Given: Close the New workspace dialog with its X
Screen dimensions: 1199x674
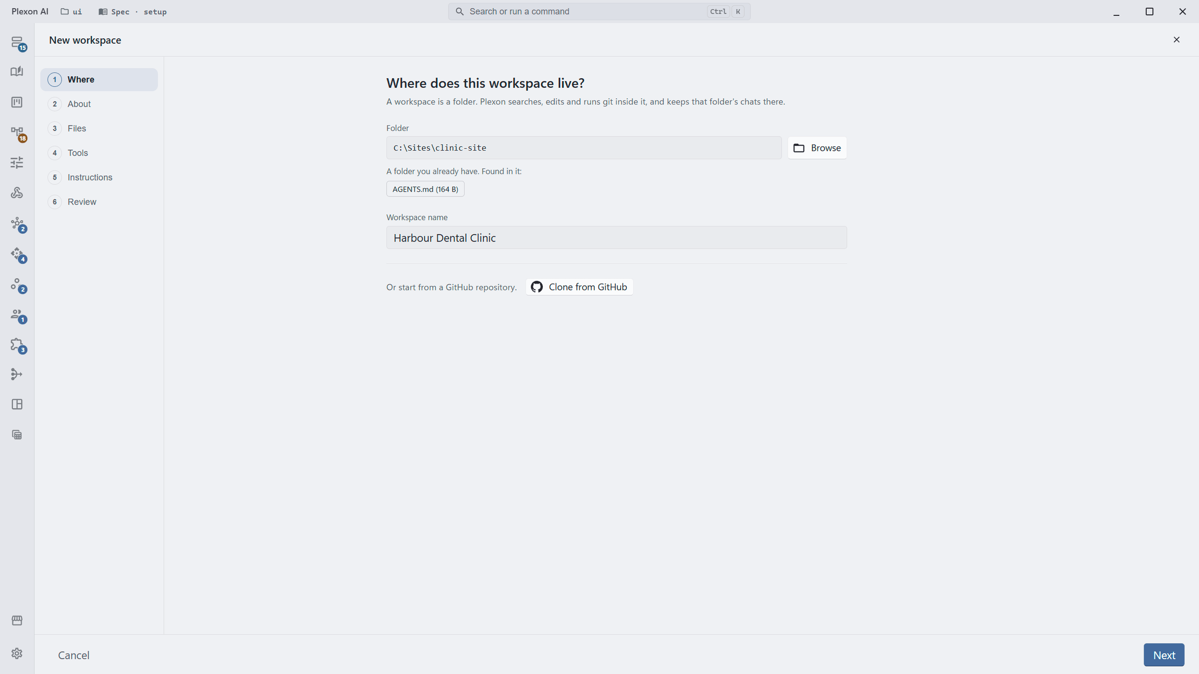Looking at the screenshot, I should (x=1176, y=40).
